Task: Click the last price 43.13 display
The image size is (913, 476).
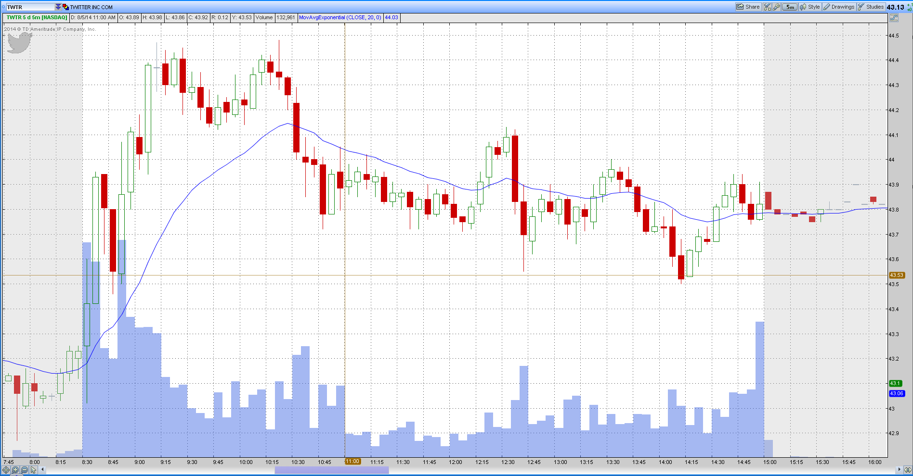Action: (x=895, y=7)
